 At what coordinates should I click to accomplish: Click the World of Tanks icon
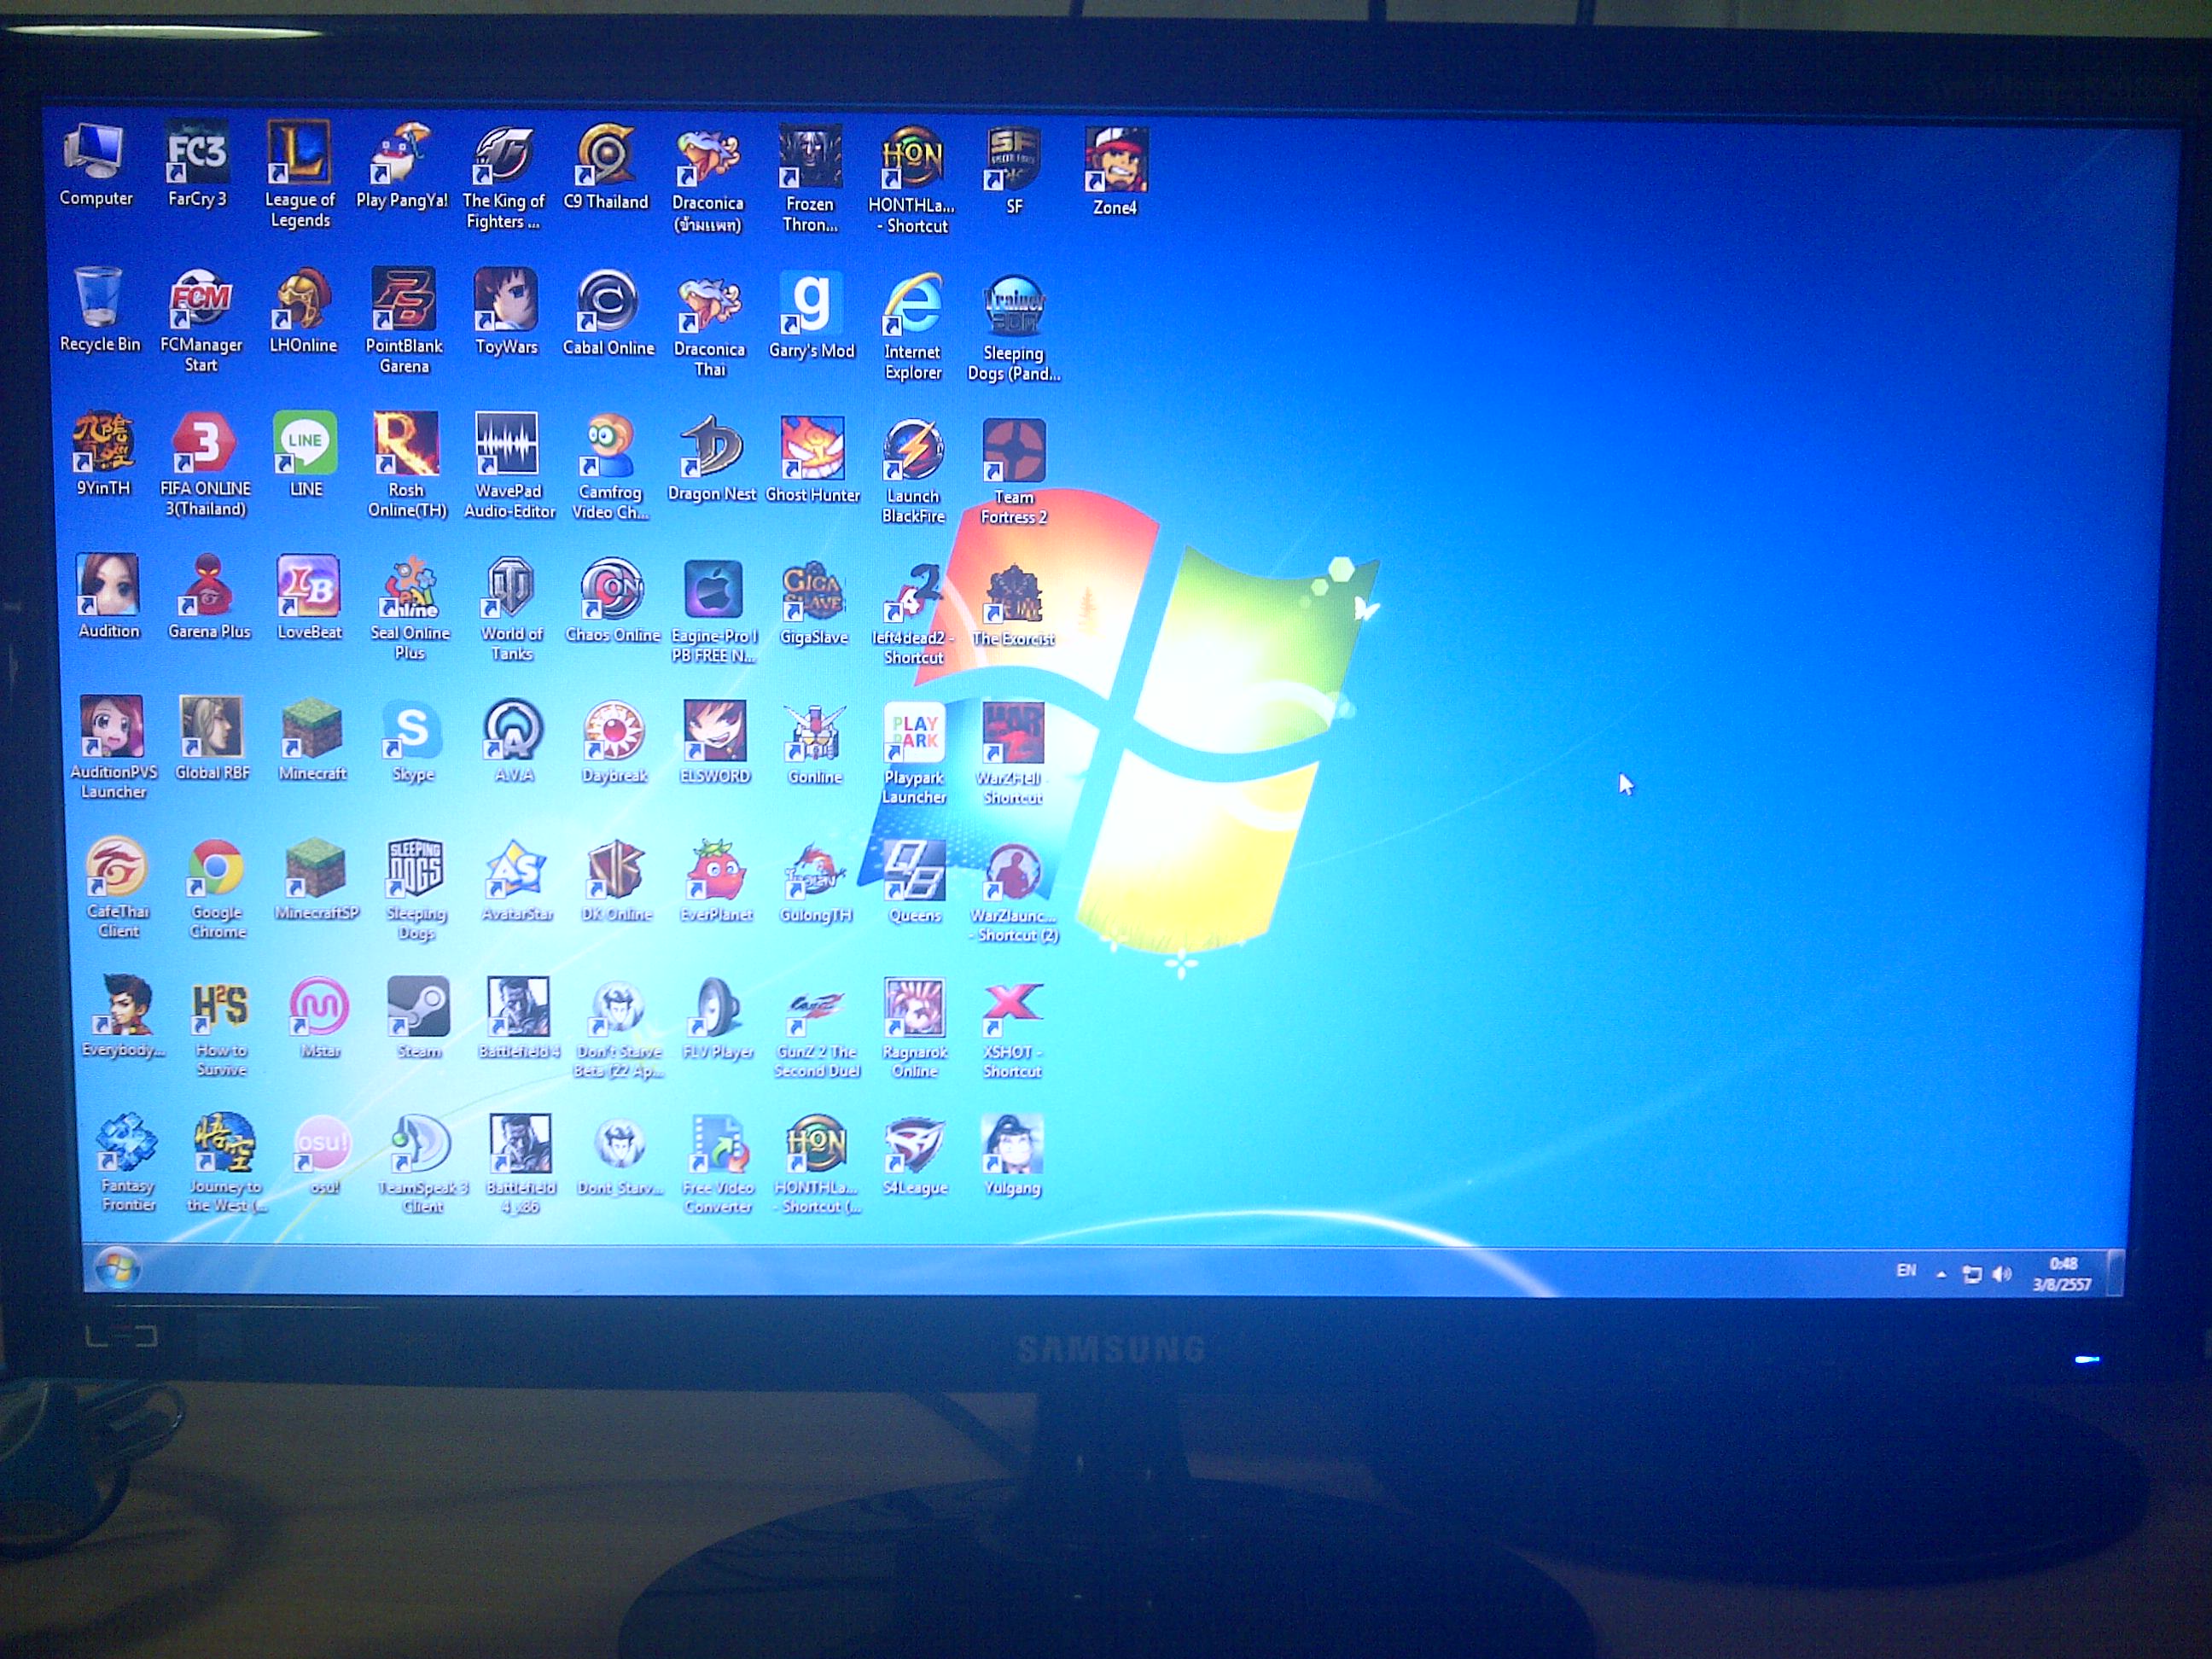[511, 589]
